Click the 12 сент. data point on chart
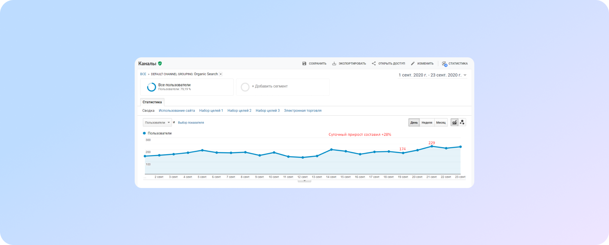The image size is (609, 245). click(x=303, y=157)
